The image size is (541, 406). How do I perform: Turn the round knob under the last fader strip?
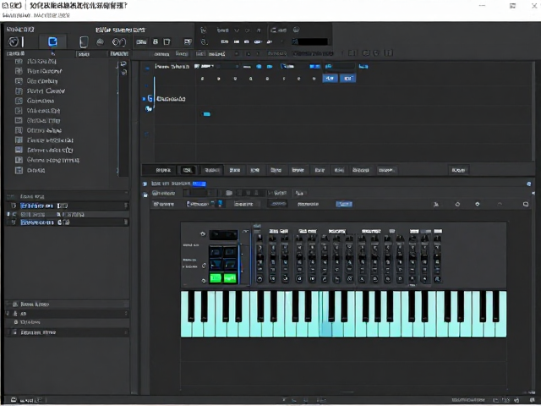point(437,278)
